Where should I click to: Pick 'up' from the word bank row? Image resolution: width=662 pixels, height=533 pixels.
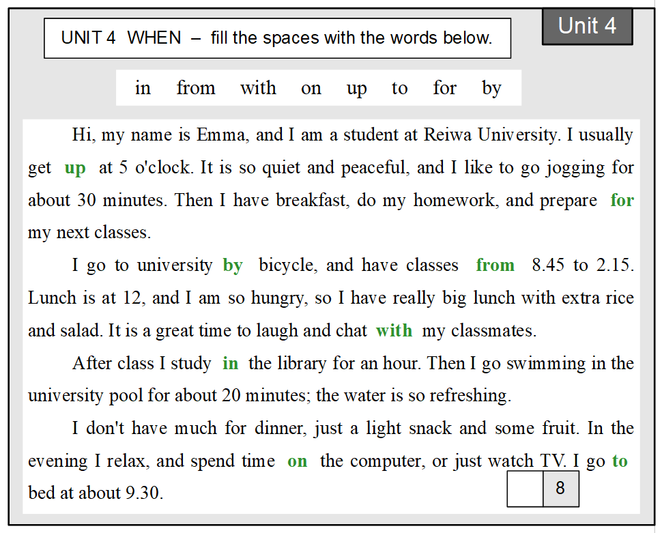tap(356, 89)
